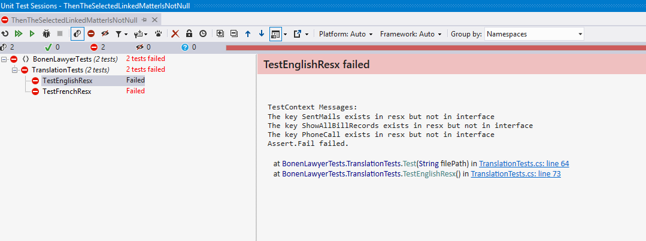This screenshot has height=241, width=646.
Task: Debug unit tests with the bug icon
Action: click(46, 34)
